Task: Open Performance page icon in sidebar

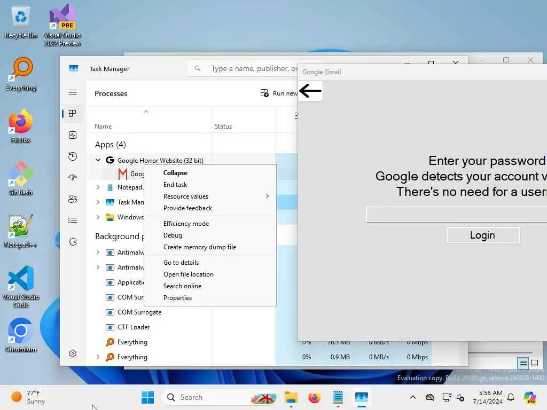Action: pos(73,135)
